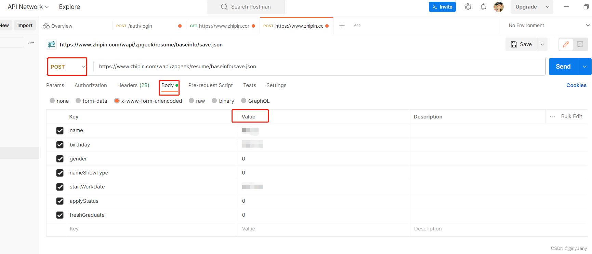This screenshot has height=254, width=592.
Task: Click the nameShowType key cell
Action: [x=152, y=173]
